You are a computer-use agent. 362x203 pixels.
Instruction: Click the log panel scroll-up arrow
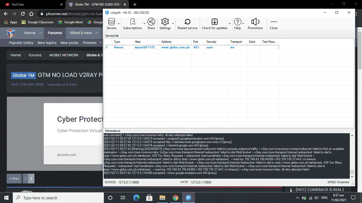pyautogui.click(x=352, y=136)
